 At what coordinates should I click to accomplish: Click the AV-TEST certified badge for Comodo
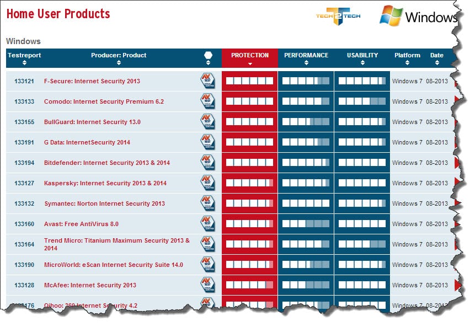[x=207, y=101]
